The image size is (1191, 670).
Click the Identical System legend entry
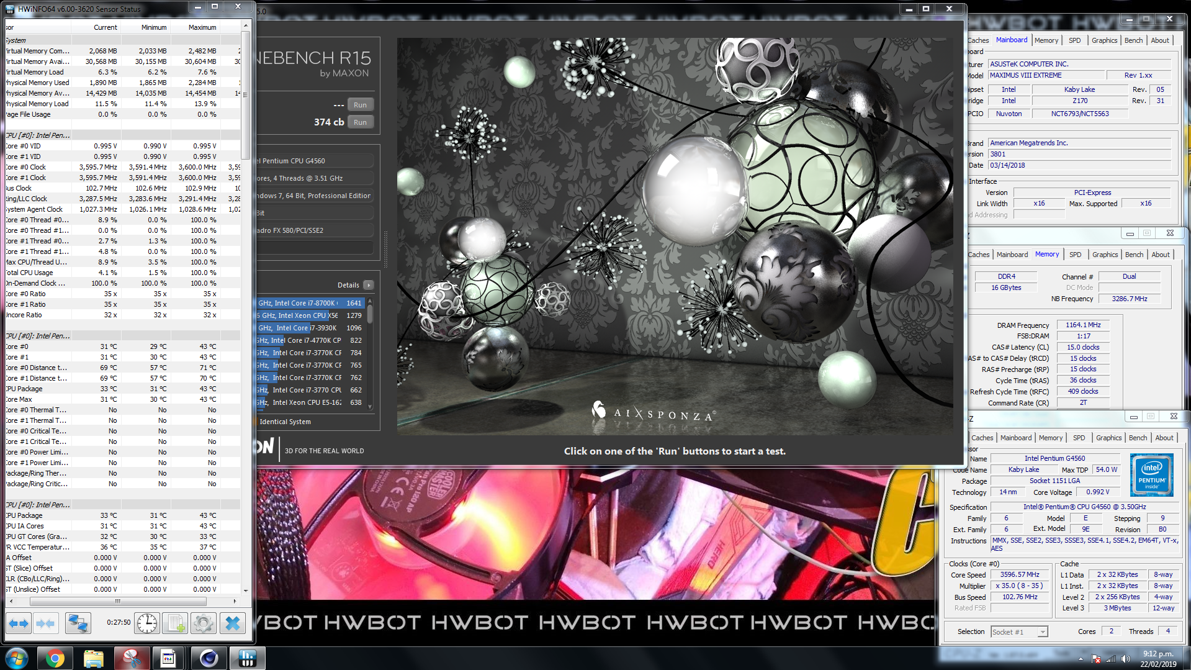[285, 422]
